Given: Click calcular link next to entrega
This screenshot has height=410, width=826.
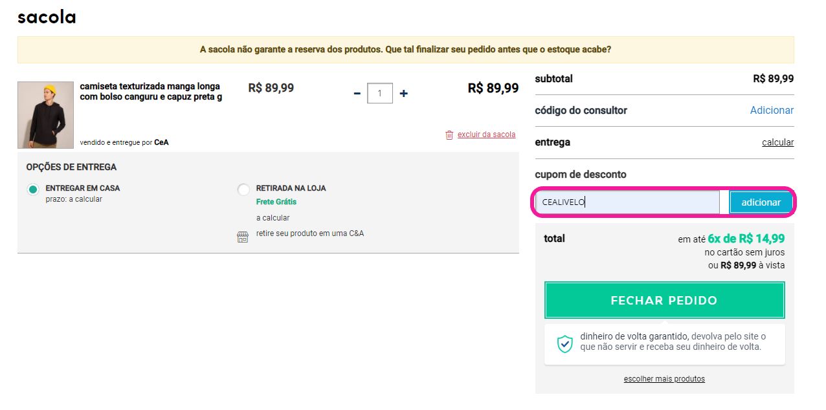Looking at the screenshot, I should click(777, 142).
